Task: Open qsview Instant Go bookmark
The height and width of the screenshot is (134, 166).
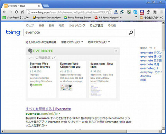Action: [x=47, y=18]
